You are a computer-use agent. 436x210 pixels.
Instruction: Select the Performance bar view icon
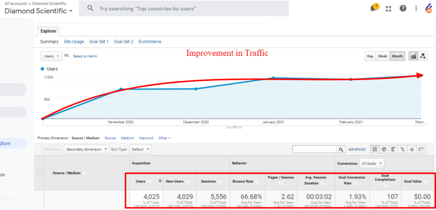(393, 149)
